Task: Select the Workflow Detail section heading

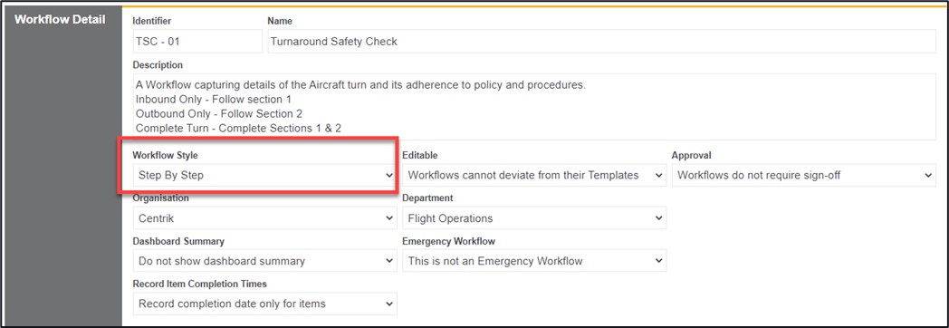Action: pyautogui.click(x=60, y=19)
